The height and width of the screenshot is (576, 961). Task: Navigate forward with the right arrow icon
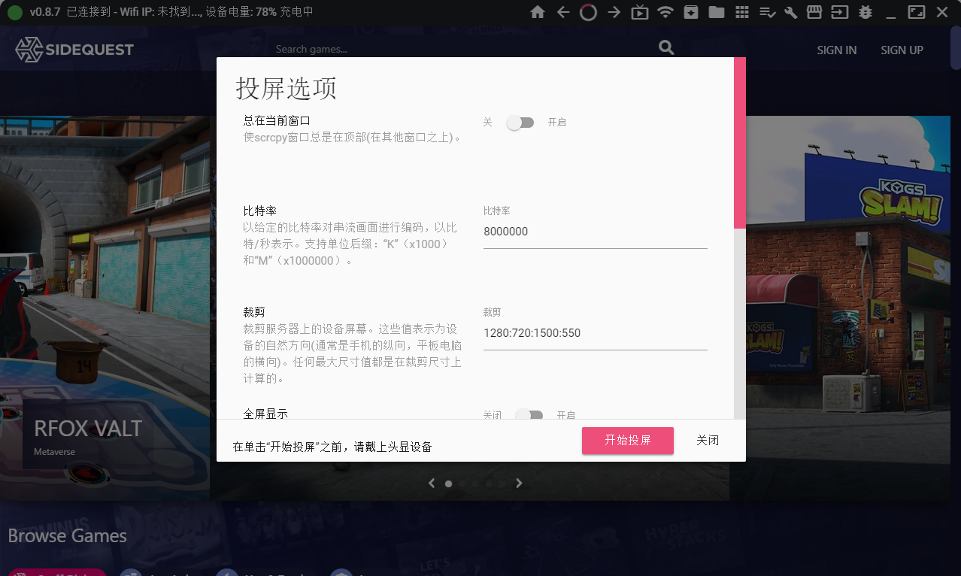click(x=614, y=12)
